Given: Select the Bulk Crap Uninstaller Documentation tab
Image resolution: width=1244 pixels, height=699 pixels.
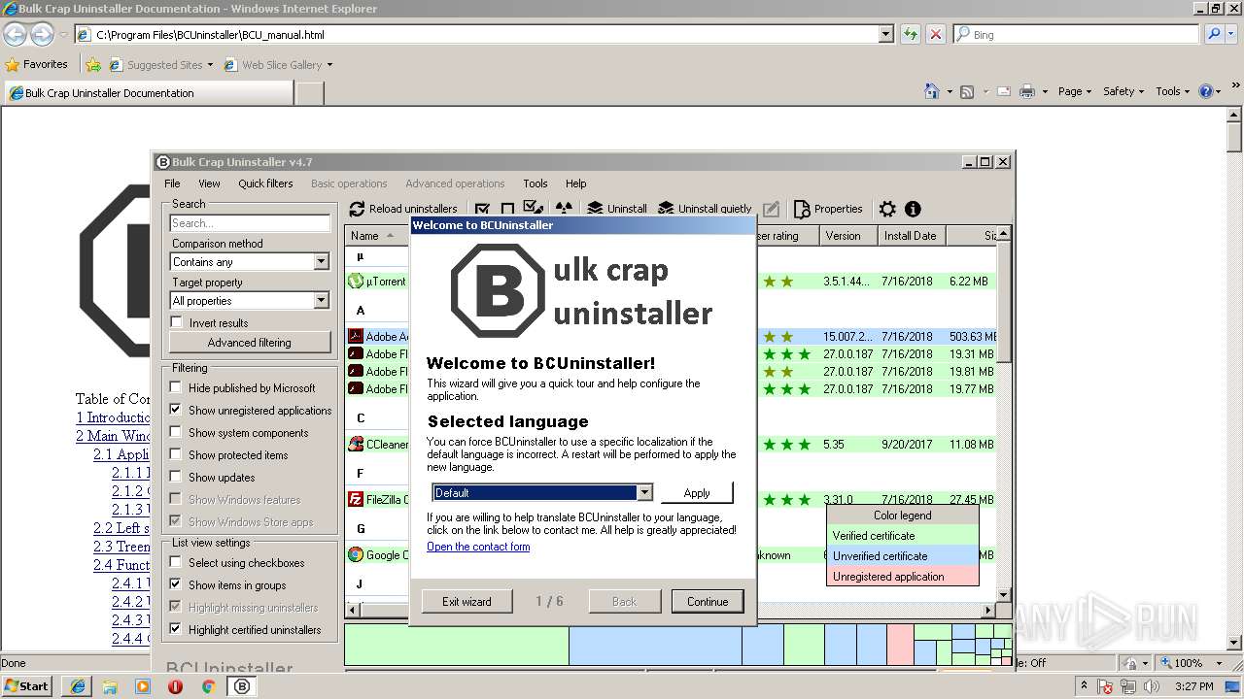Looking at the screenshot, I should 148,93.
